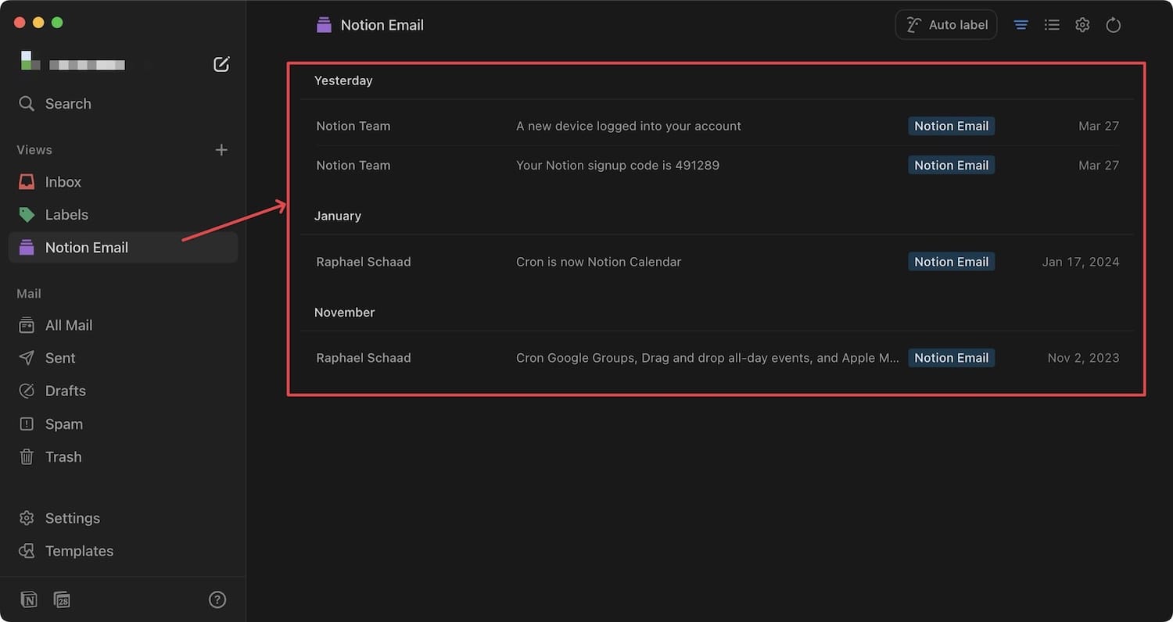Click the Yesterday group header

[x=343, y=80]
